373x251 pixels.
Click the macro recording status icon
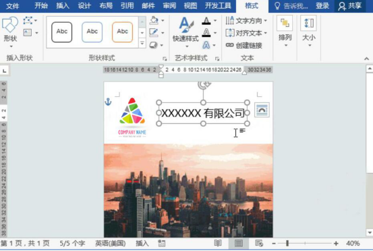(x=162, y=244)
